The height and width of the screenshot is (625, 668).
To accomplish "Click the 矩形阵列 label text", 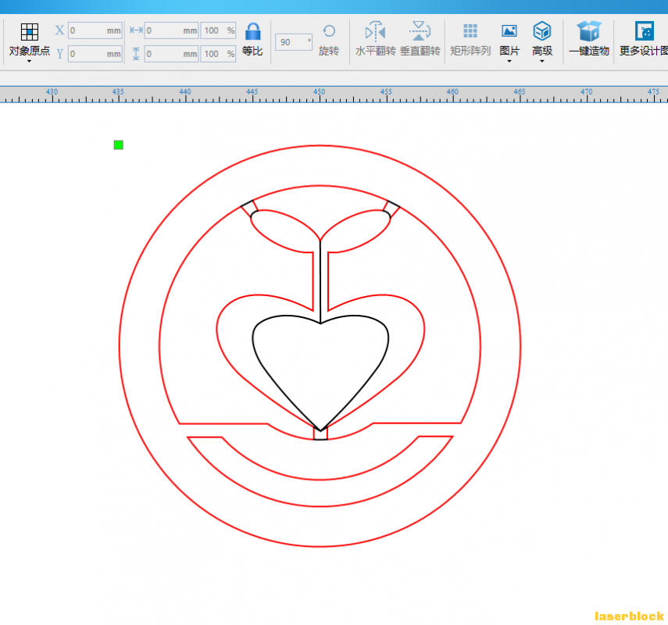I will tap(470, 51).
